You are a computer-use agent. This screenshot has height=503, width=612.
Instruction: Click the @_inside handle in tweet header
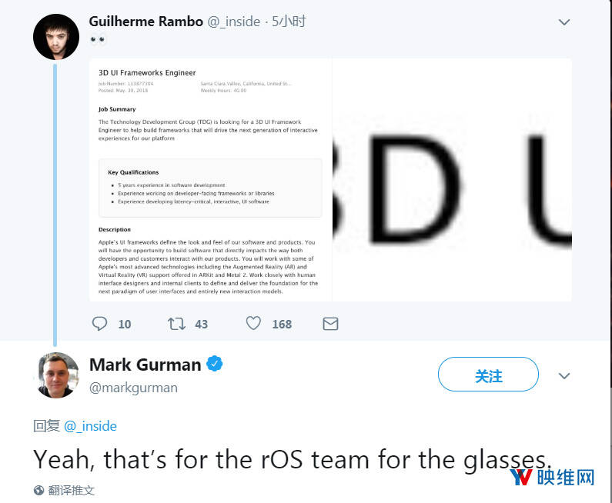coord(234,22)
